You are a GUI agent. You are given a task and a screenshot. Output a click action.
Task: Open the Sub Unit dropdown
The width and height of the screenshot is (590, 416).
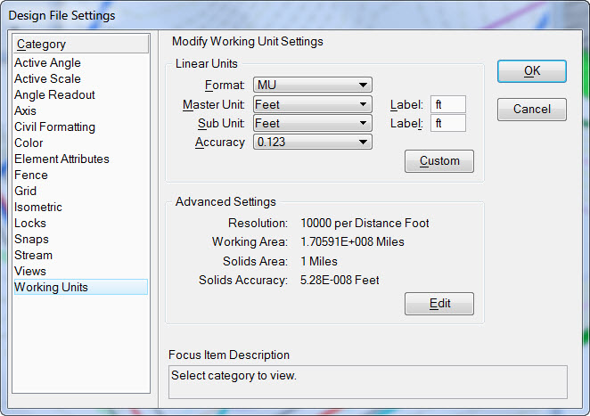(313, 123)
